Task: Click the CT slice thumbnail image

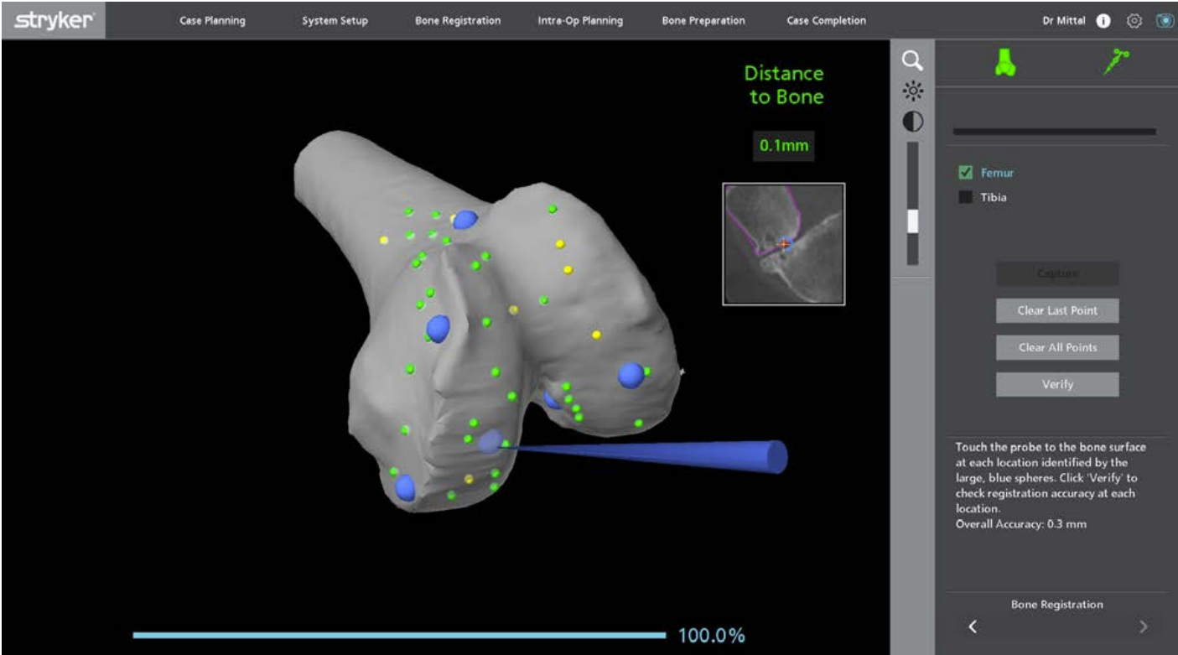Action: (783, 244)
